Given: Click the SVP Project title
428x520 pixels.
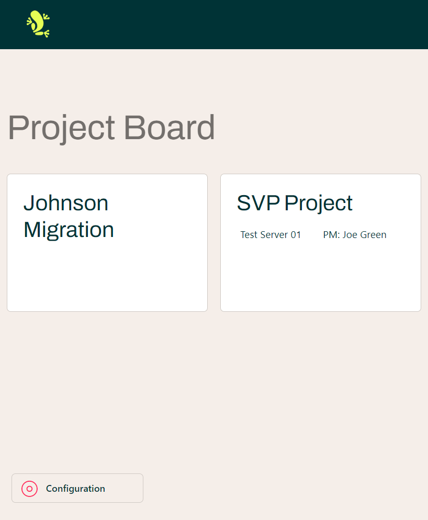Looking at the screenshot, I should click(294, 203).
